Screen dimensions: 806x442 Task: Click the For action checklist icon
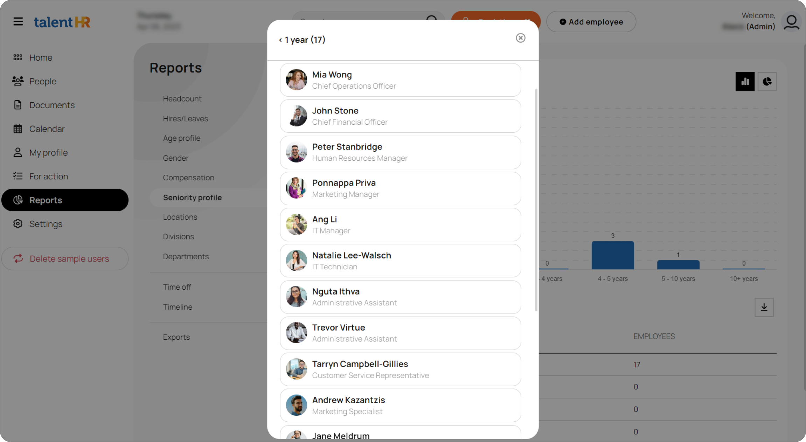pyautogui.click(x=18, y=176)
